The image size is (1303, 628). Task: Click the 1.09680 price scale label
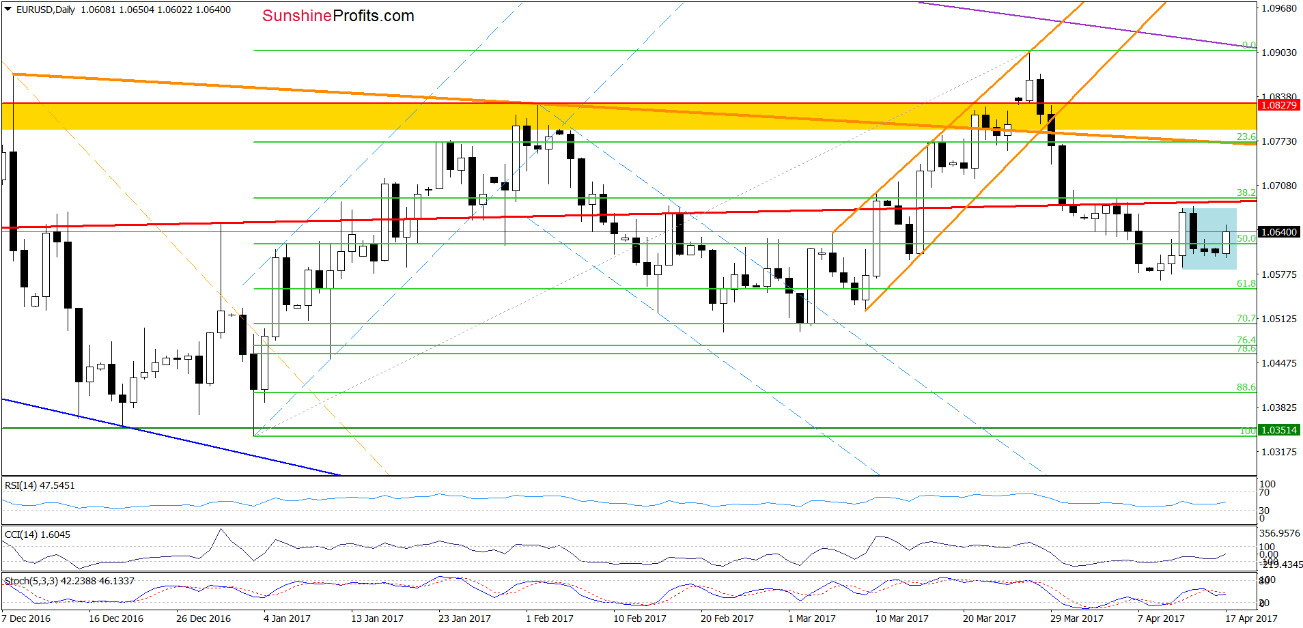[x=1278, y=8]
